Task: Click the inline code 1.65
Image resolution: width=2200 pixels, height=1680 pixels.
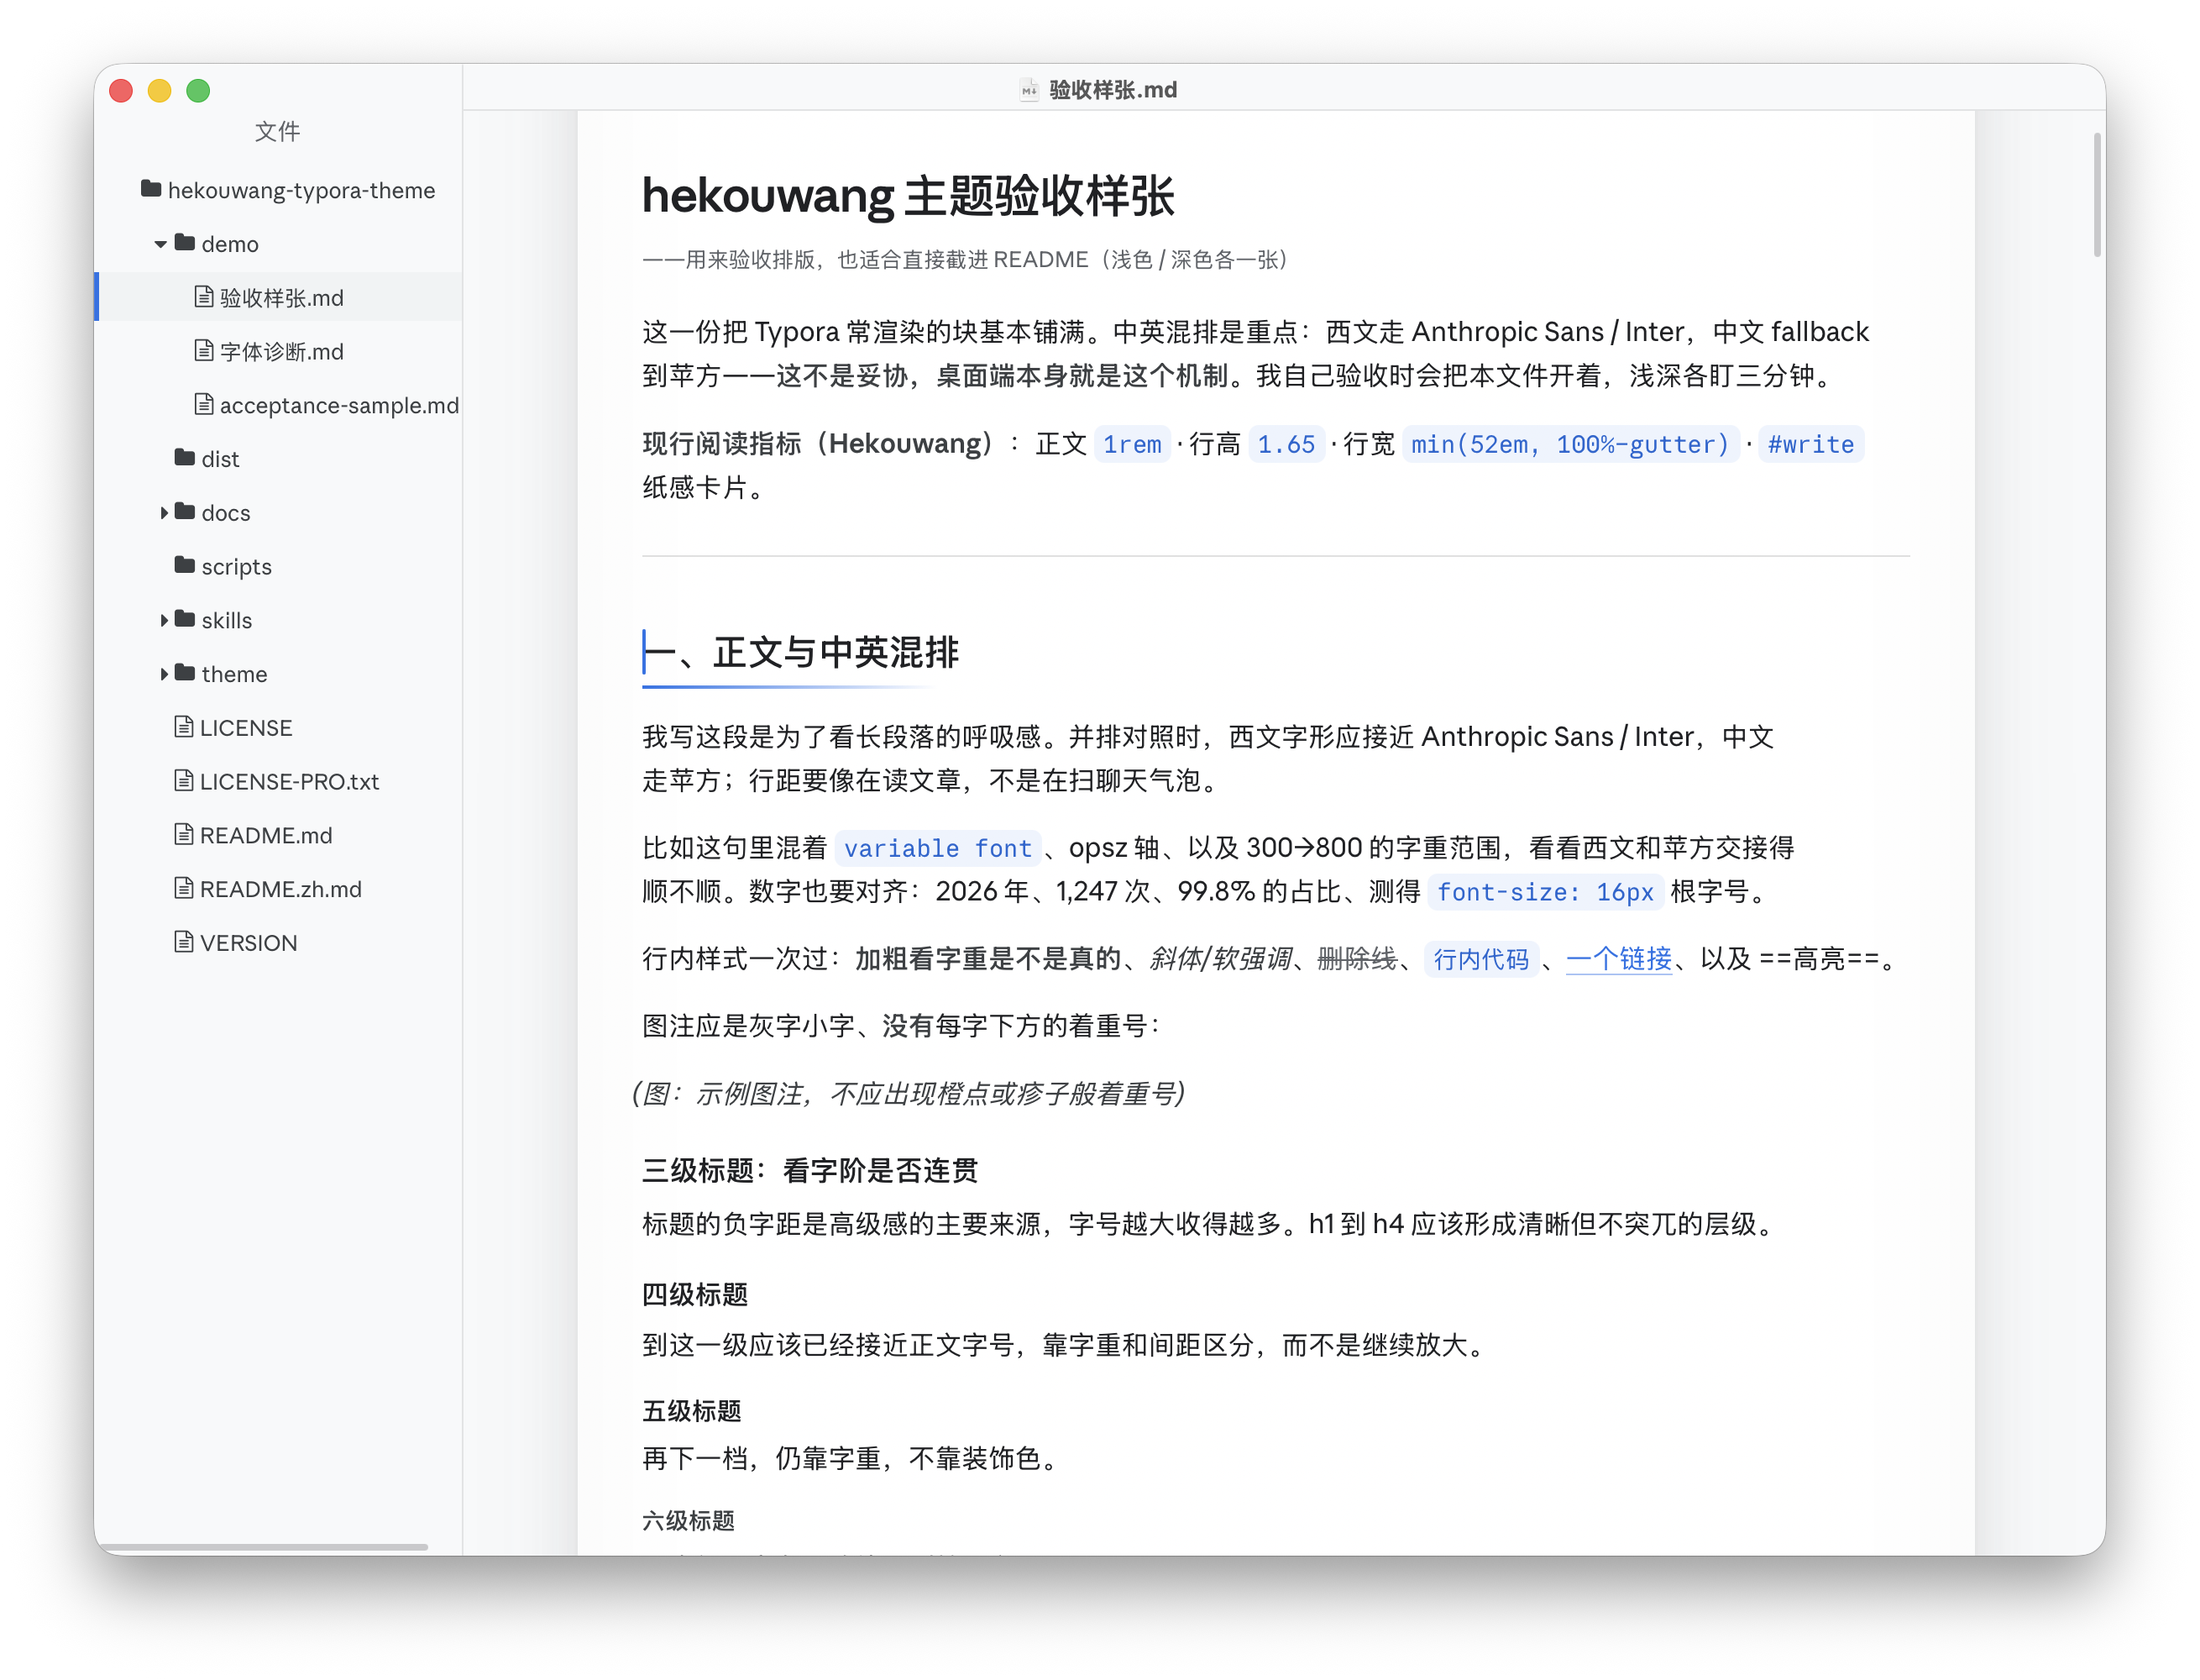Action: coord(1286,445)
